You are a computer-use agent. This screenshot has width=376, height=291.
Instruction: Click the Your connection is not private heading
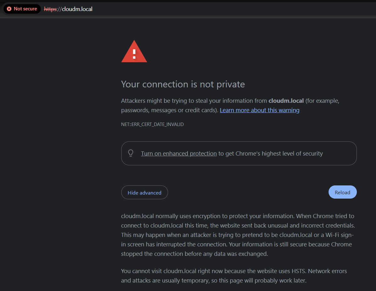(183, 84)
